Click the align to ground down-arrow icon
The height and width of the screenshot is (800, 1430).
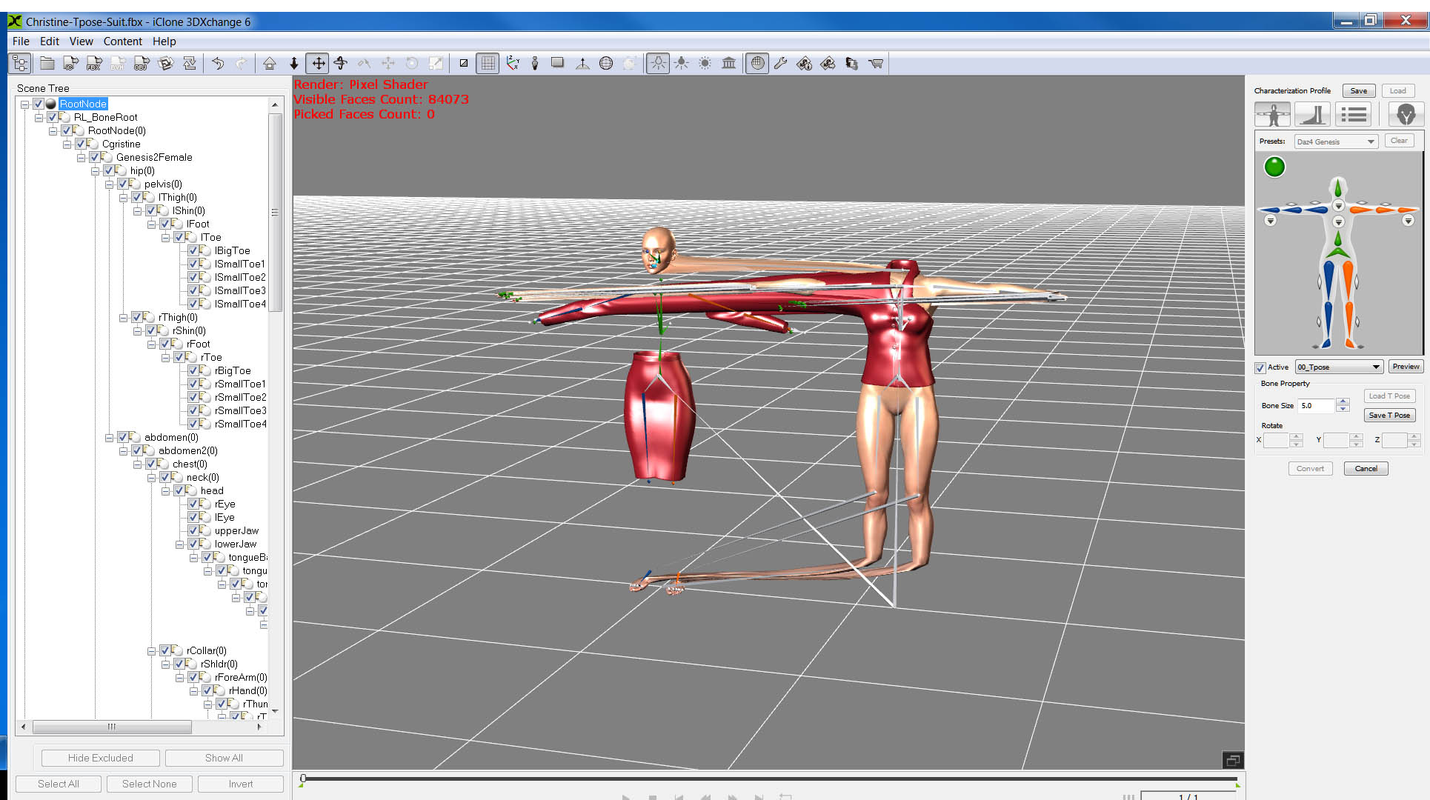pos(293,64)
